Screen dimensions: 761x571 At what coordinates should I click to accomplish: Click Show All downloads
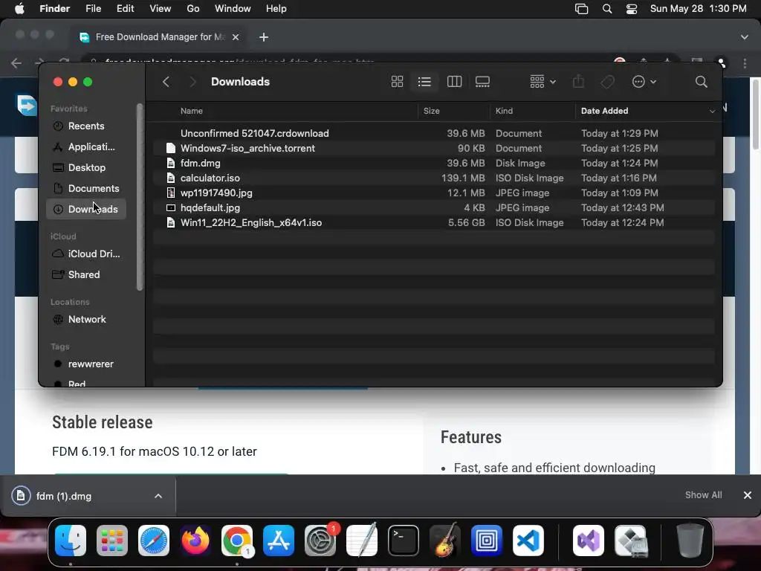coord(703,495)
